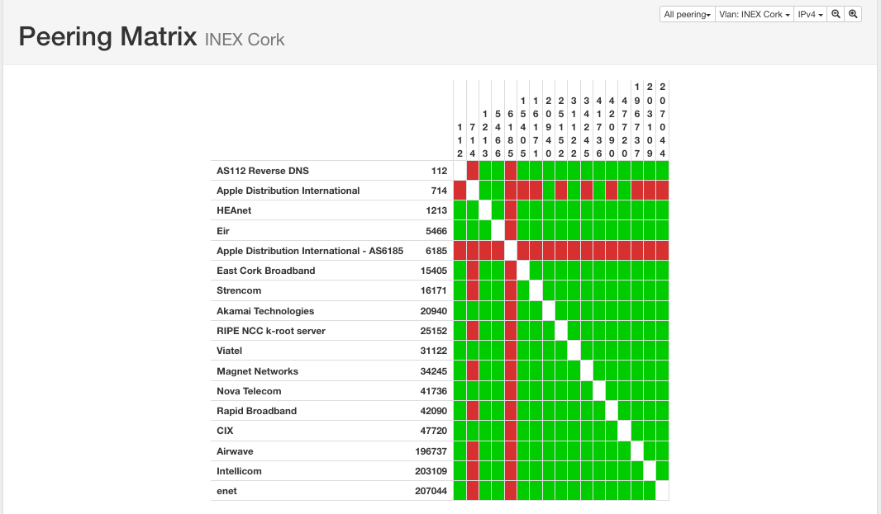Click the vertical column header 31122
Viewport: 881px width, 514px height.
pyautogui.click(x=574, y=127)
